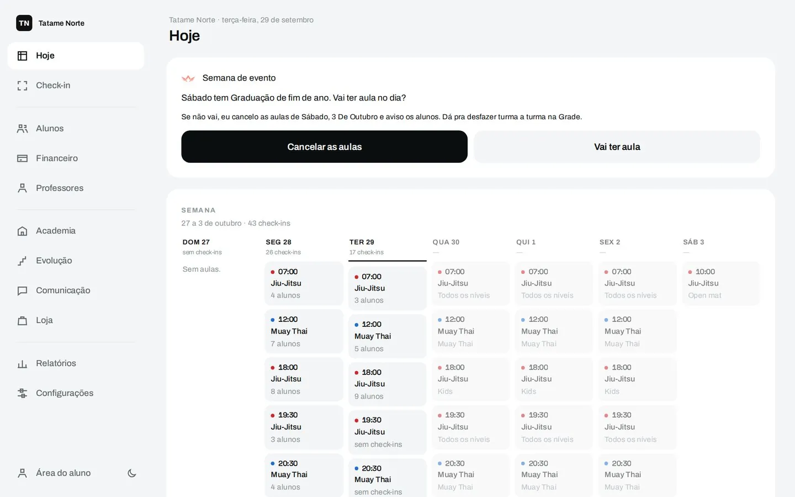Toggle dark mode with the moon icon
Screen dimensions: 795x497
(x=132, y=473)
